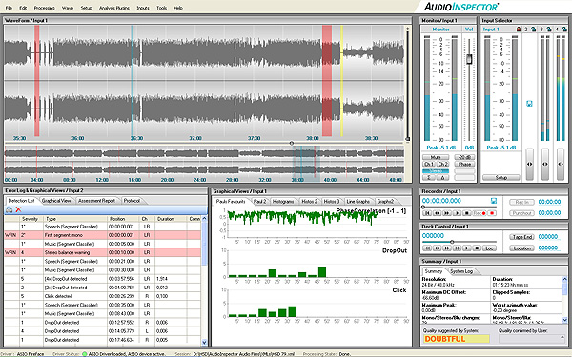572x357 pixels.
Task: Click the delta difference button in the Monitor panel
Action: (443, 178)
